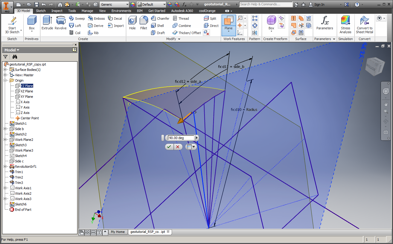Open the Import tool
Screen dimensions: 393x244
click(116, 26)
